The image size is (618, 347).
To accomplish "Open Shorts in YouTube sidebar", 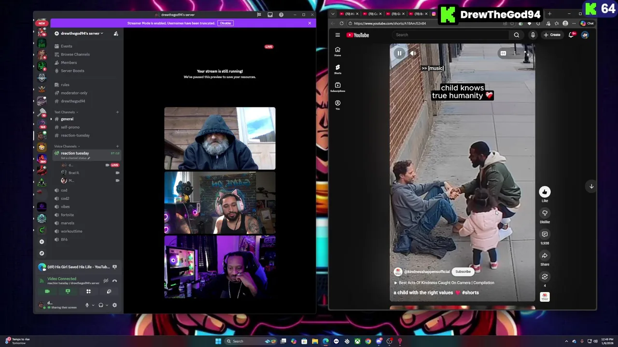I will (337, 69).
